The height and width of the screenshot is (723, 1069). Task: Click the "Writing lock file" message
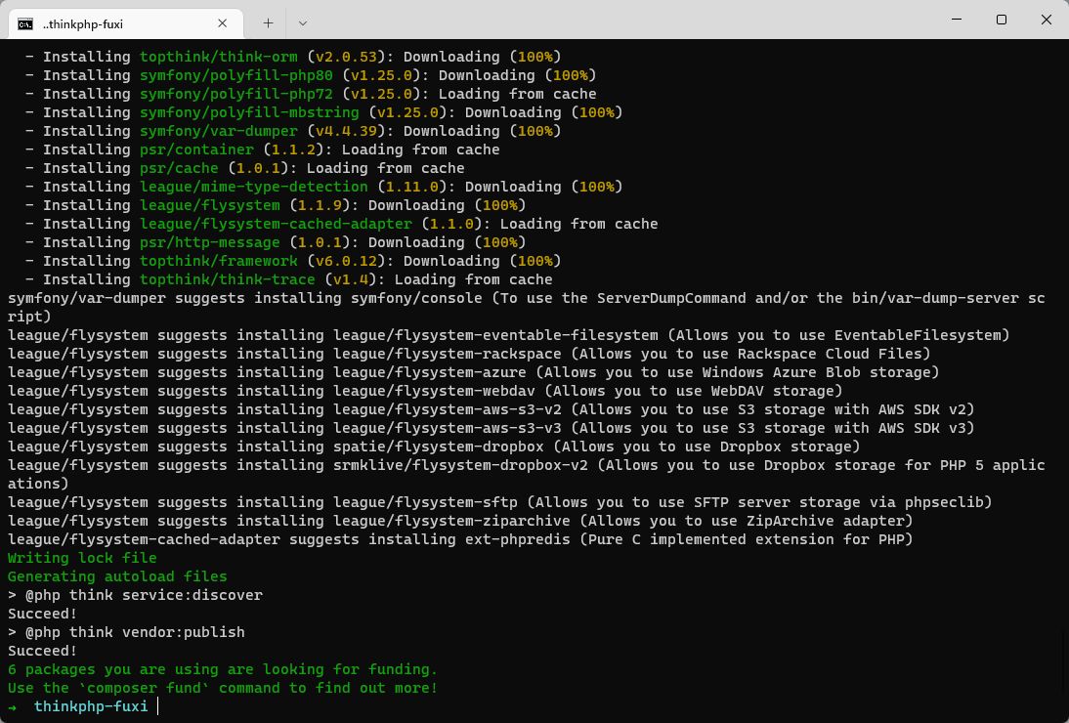coord(82,558)
